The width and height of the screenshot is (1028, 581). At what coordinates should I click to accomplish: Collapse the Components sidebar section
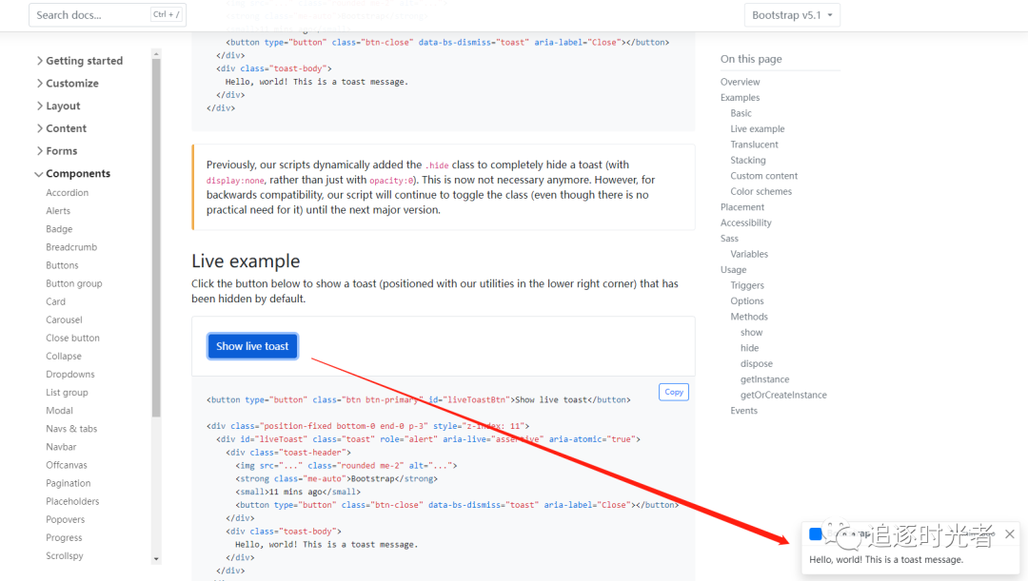tap(77, 174)
